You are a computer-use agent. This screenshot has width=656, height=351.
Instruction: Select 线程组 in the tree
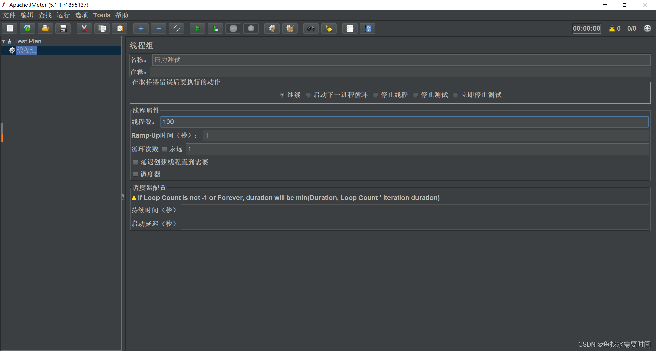pos(27,50)
